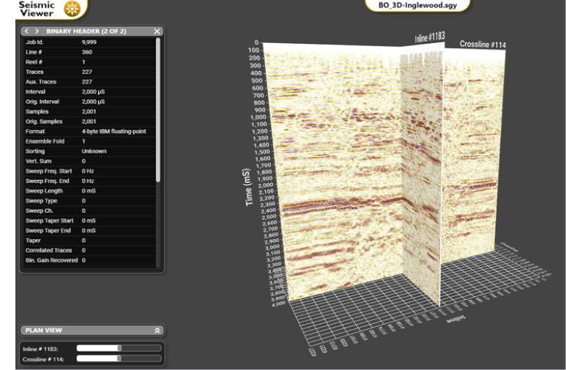Viewport: 566px width, 370px height.
Task: Click the Time (mS) axis label
Action: 250,188
